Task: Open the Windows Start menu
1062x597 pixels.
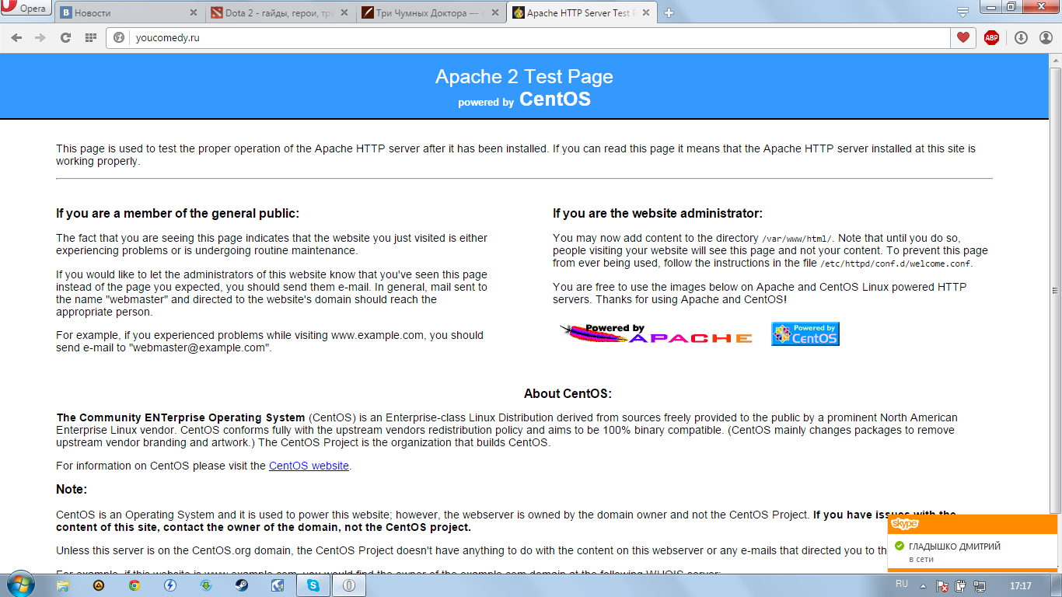Action: tap(21, 585)
